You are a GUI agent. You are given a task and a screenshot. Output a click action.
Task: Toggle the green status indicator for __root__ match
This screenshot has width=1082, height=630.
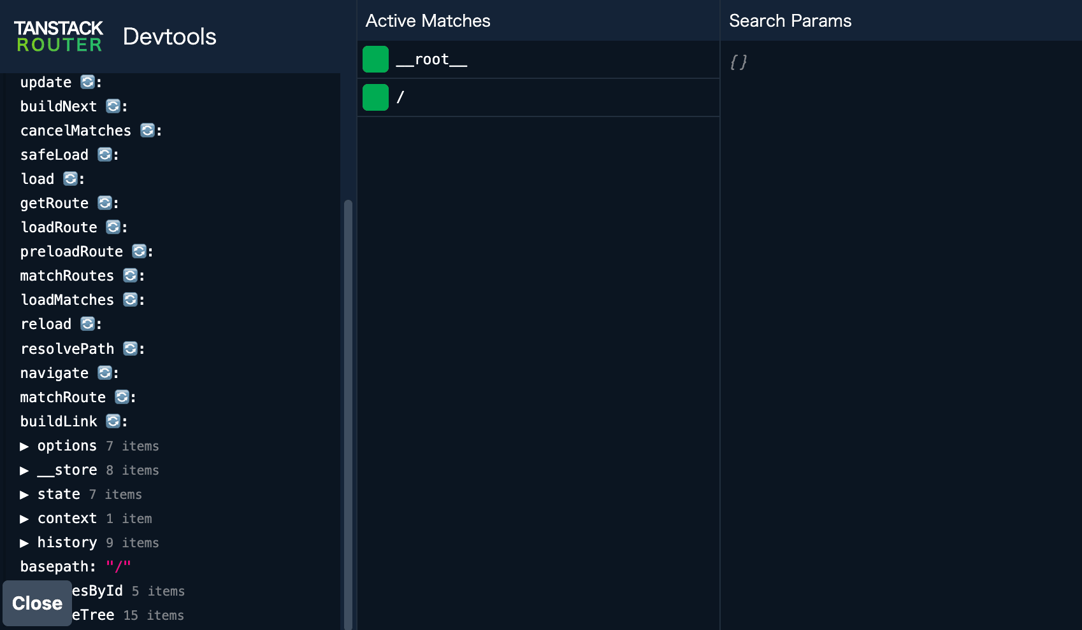point(375,59)
